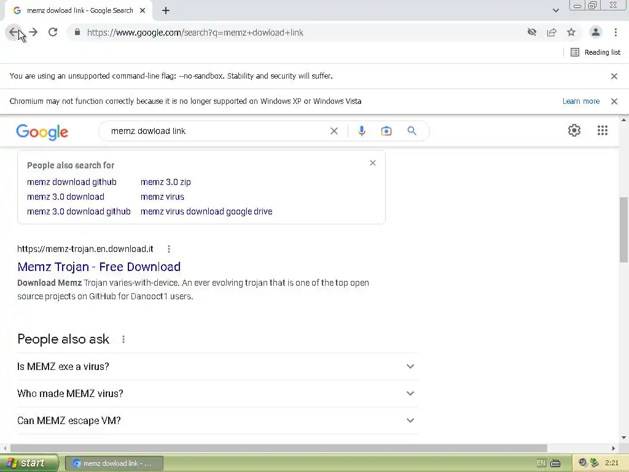Viewport: 629px width, 472px height.
Task: Open the Learn more link
Action: tap(581, 101)
